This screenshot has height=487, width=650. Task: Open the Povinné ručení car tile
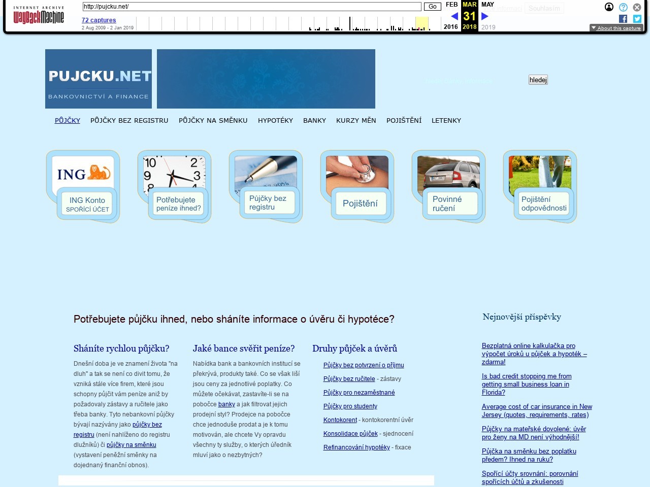point(449,187)
